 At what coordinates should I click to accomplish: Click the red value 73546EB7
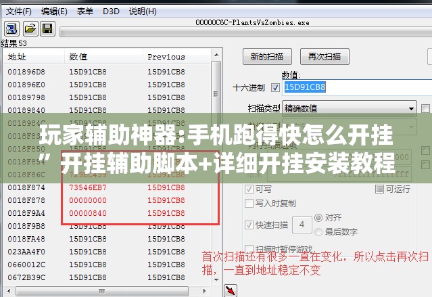click(x=88, y=187)
